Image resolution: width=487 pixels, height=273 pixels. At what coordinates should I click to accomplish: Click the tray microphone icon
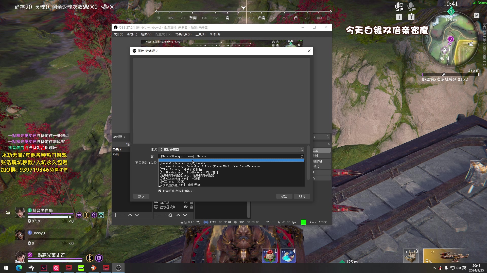coord(446,268)
